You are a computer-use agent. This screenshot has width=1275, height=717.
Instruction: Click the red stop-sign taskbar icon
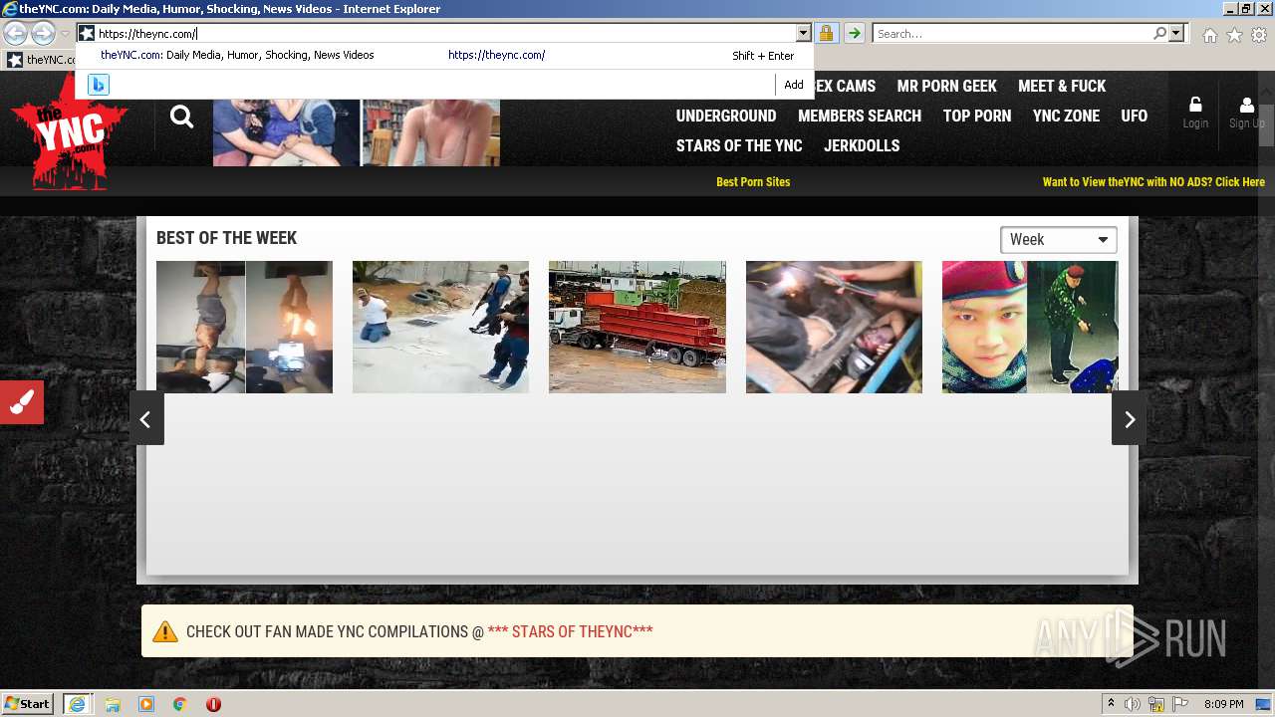point(213,704)
